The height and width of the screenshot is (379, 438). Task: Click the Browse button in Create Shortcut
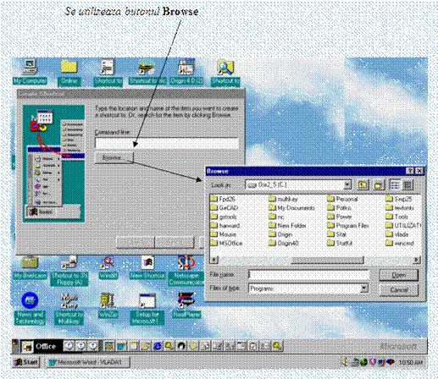(x=114, y=157)
